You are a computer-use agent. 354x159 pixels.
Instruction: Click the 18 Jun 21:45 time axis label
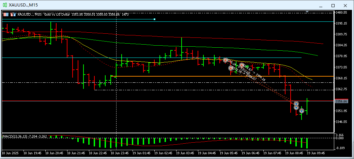coord(76,153)
